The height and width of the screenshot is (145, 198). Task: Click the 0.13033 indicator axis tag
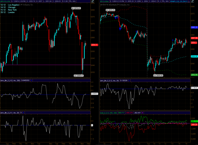coord(194,88)
